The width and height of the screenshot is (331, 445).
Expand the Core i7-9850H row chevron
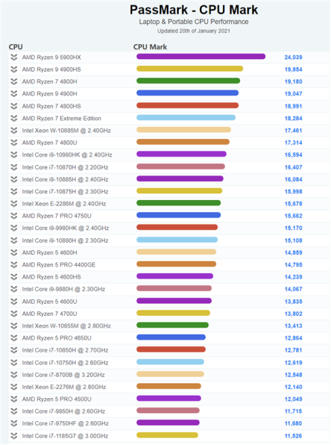(14, 411)
